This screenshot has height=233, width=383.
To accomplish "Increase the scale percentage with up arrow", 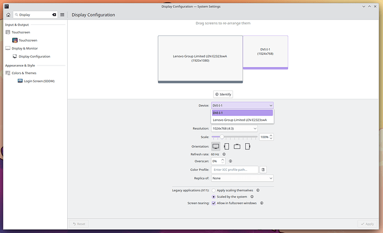I will point(271,135).
